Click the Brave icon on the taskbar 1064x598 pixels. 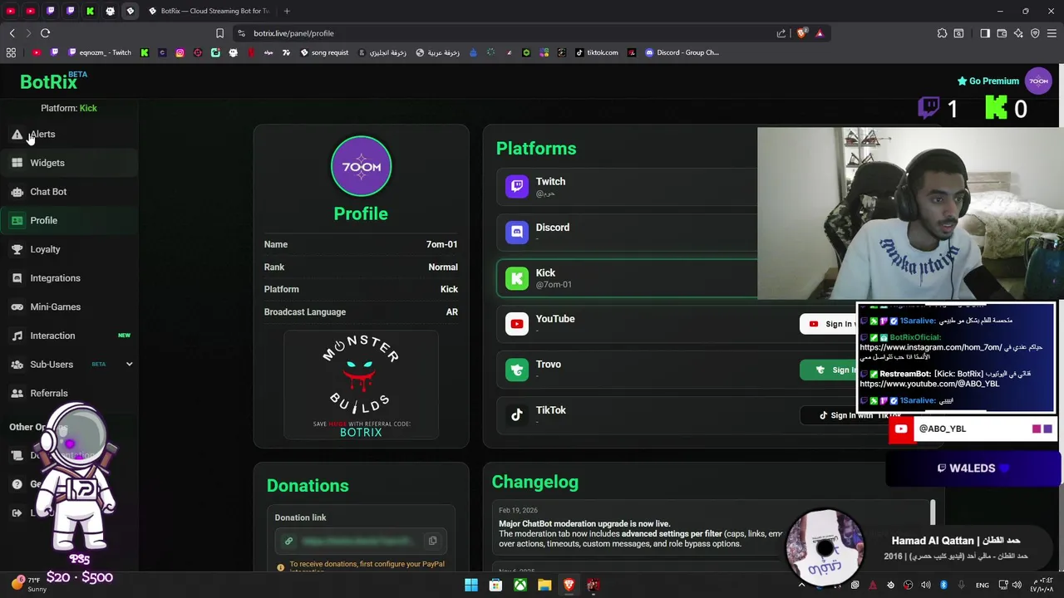(x=569, y=586)
